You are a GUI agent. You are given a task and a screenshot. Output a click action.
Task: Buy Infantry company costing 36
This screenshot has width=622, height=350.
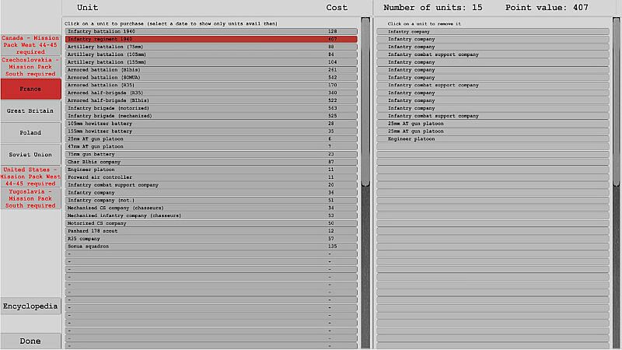[x=211, y=192]
